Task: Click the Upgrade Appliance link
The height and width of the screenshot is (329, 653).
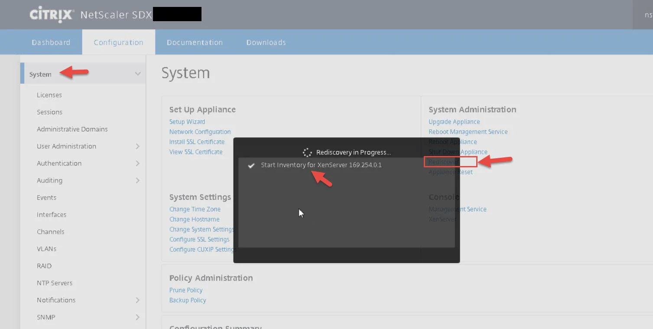Action: (454, 122)
